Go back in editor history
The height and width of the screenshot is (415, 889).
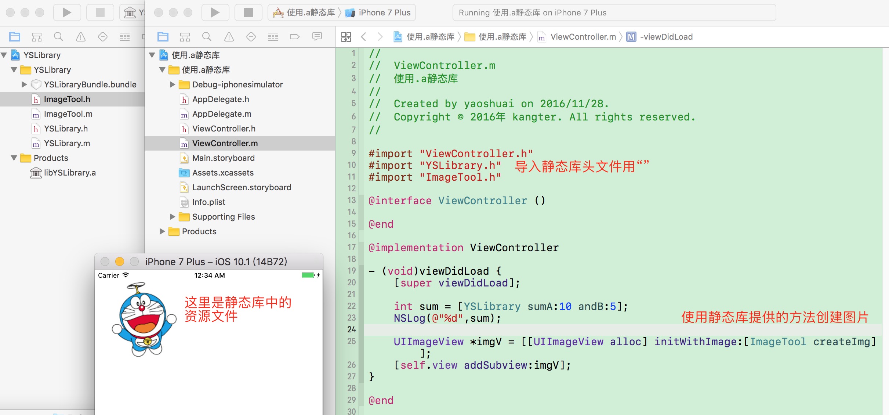pos(363,37)
